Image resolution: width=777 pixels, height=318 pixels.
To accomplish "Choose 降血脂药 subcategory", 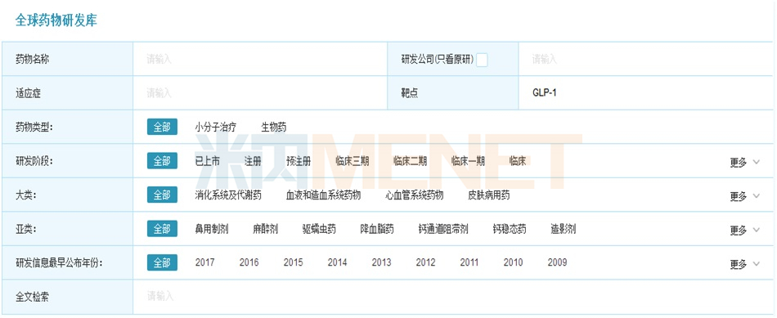I will [x=377, y=229].
